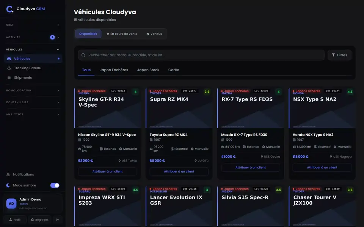Focus the vehicle search field
Screen dimensions: 364x227
pos(201,55)
